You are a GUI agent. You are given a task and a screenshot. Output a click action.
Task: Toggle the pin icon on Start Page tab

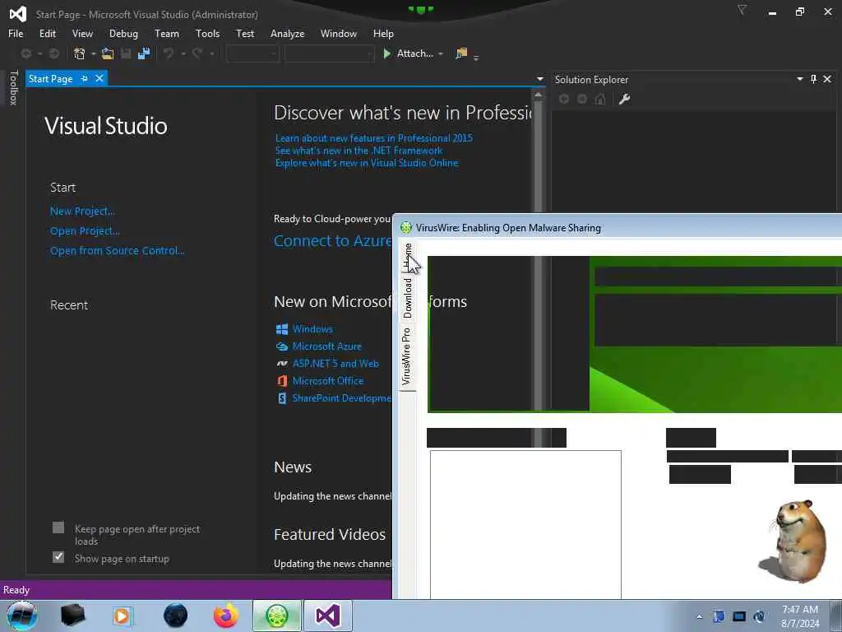(x=85, y=78)
